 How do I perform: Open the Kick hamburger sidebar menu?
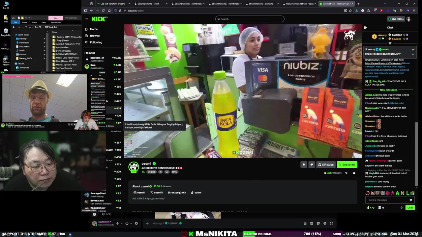point(87,19)
